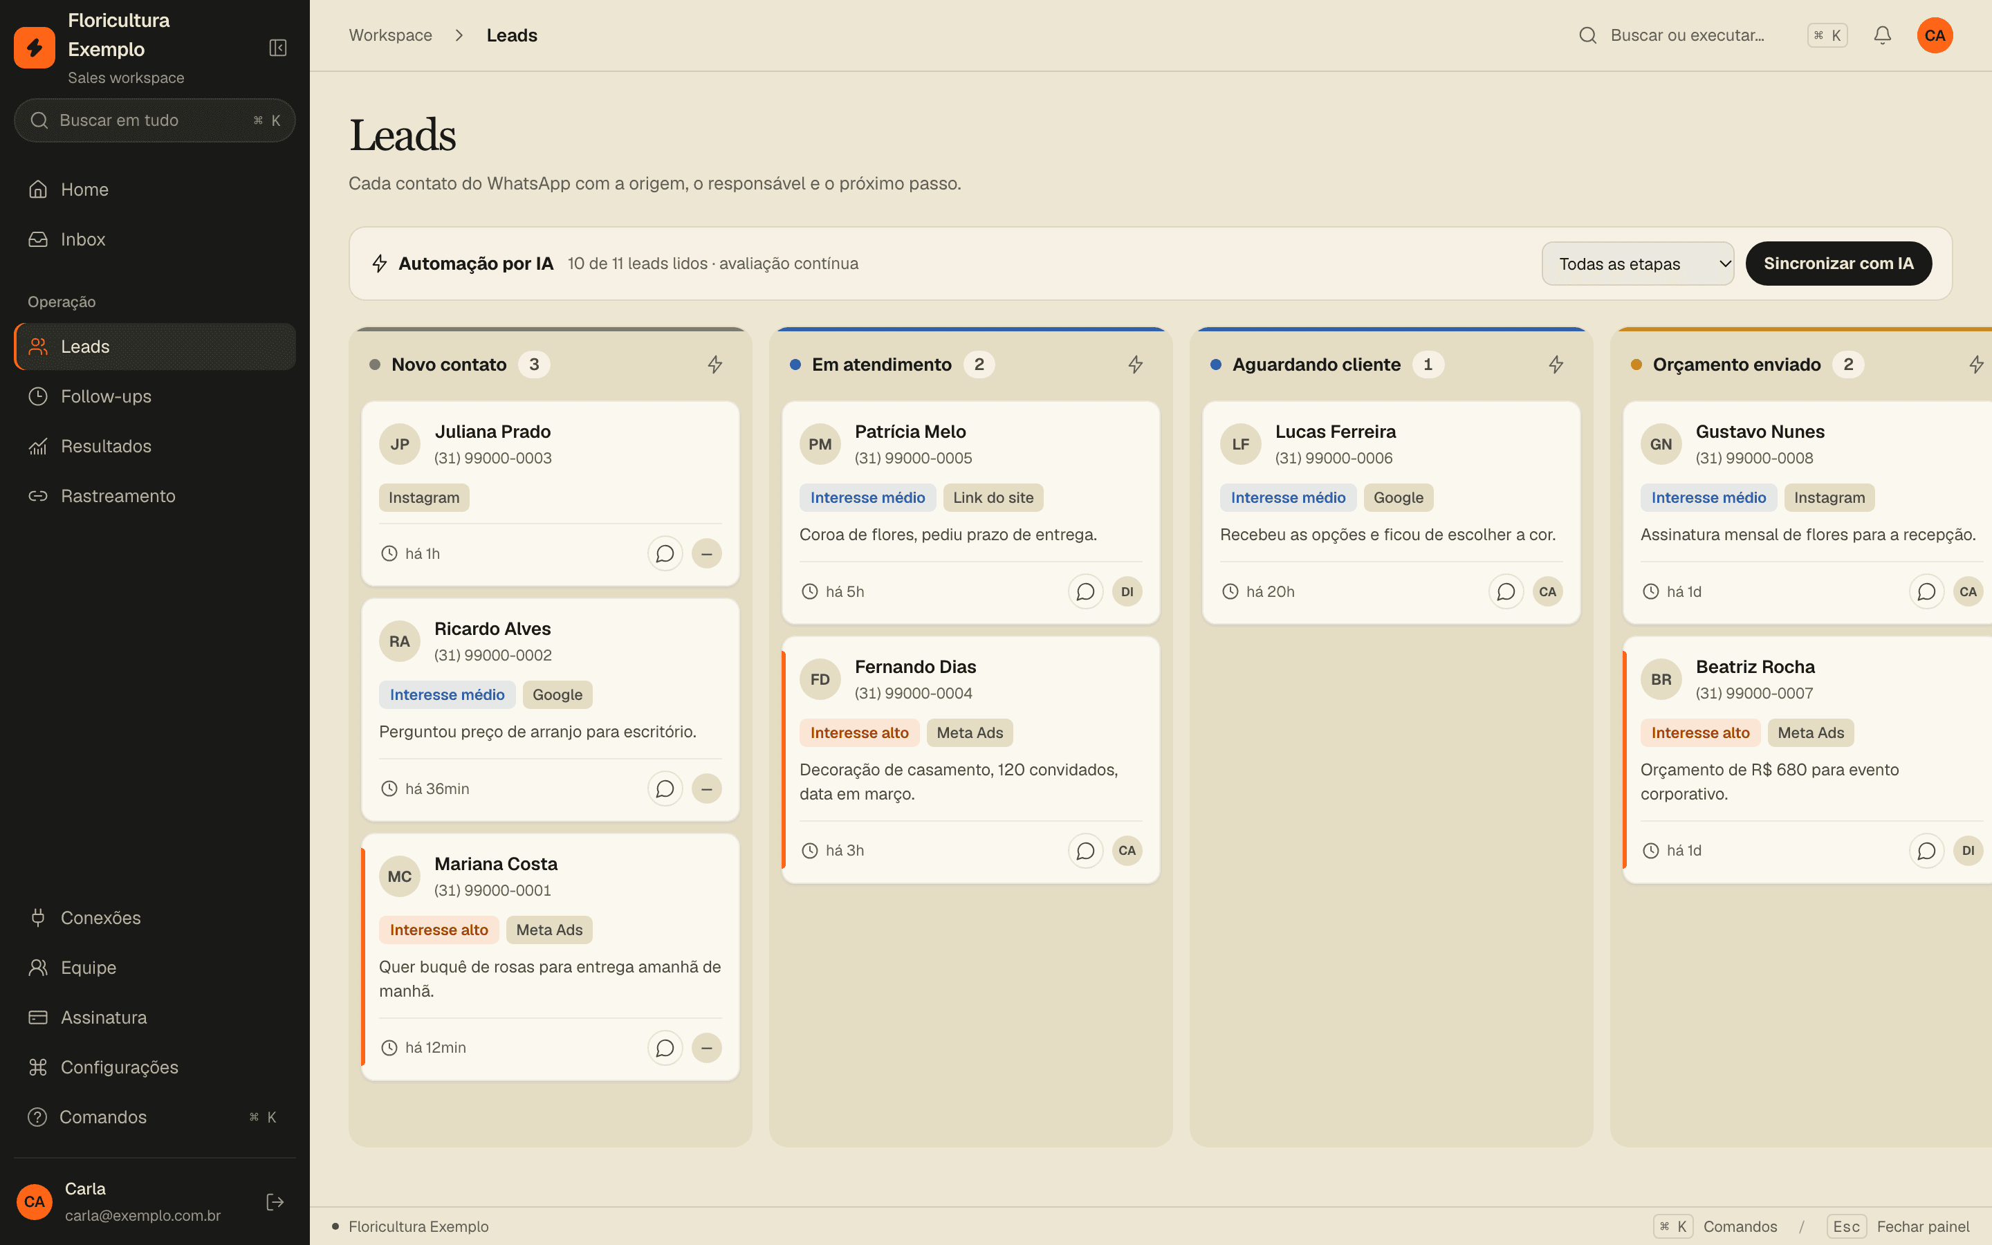Click Meta Ads tag on Fernando Dias card

coord(970,733)
